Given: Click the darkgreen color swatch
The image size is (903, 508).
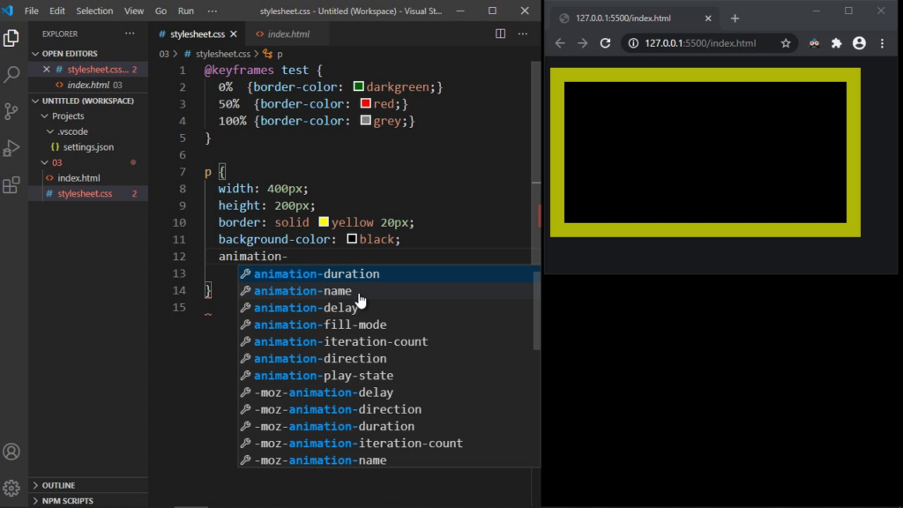Looking at the screenshot, I should click(358, 86).
